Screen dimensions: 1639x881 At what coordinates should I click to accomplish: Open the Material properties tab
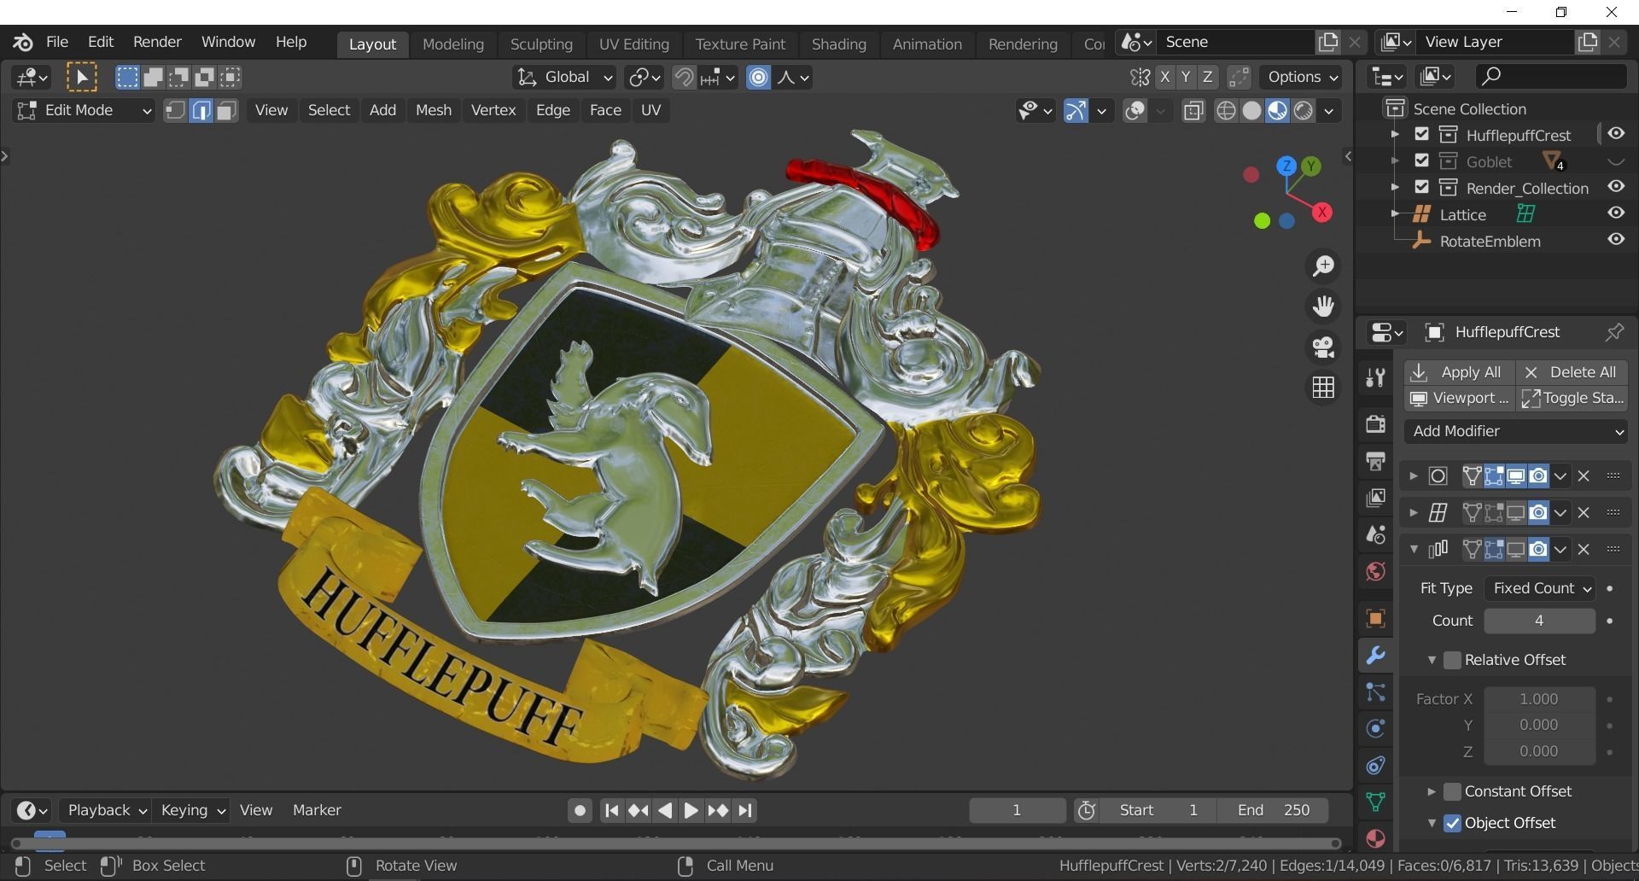click(1375, 838)
